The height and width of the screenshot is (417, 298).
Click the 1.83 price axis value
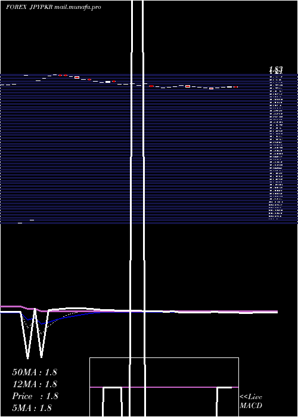click(275, 70)
